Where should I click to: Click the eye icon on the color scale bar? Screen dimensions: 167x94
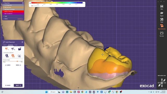click(x=30, y=3)
